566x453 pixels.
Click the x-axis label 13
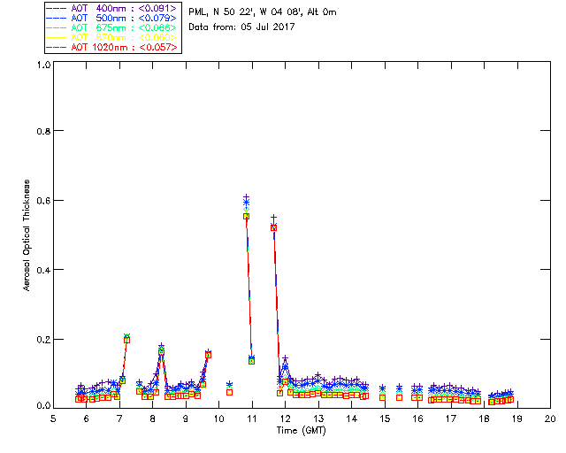point(318,418)
